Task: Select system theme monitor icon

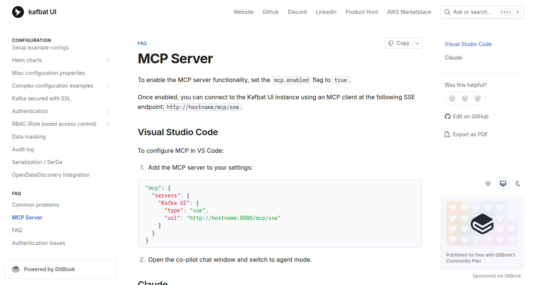Action: pyautogui.click(x=503, y=184)
